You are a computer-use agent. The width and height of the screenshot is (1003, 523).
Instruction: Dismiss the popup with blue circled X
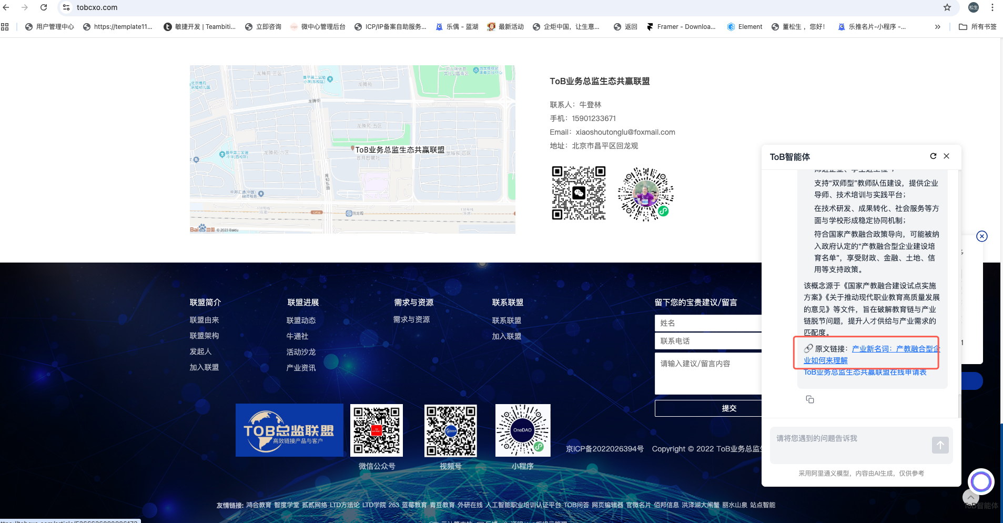click(x=981, y=236)
